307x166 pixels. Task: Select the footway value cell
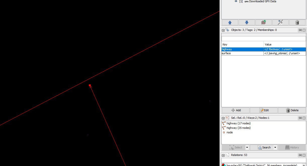click(285, 49)
